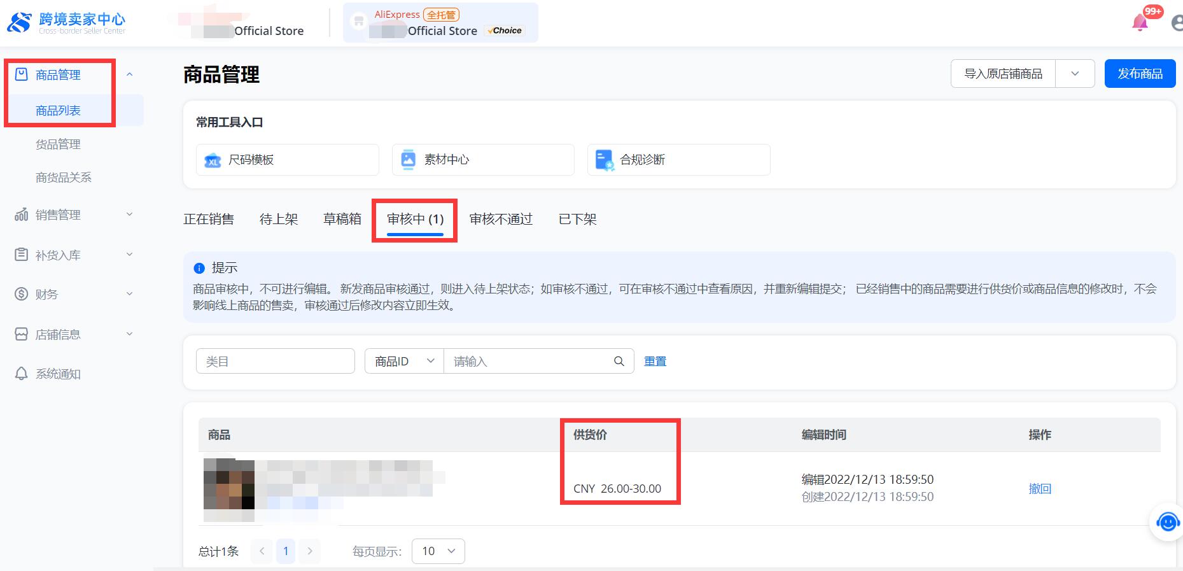This screenshot has height=571, width=1183.
Task: Open the 合规诊断 tool entry
Action: point(679,160)
